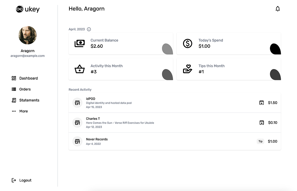Click the info icon next to April, 2023
The image size is (297, 191).
(89, 29)
